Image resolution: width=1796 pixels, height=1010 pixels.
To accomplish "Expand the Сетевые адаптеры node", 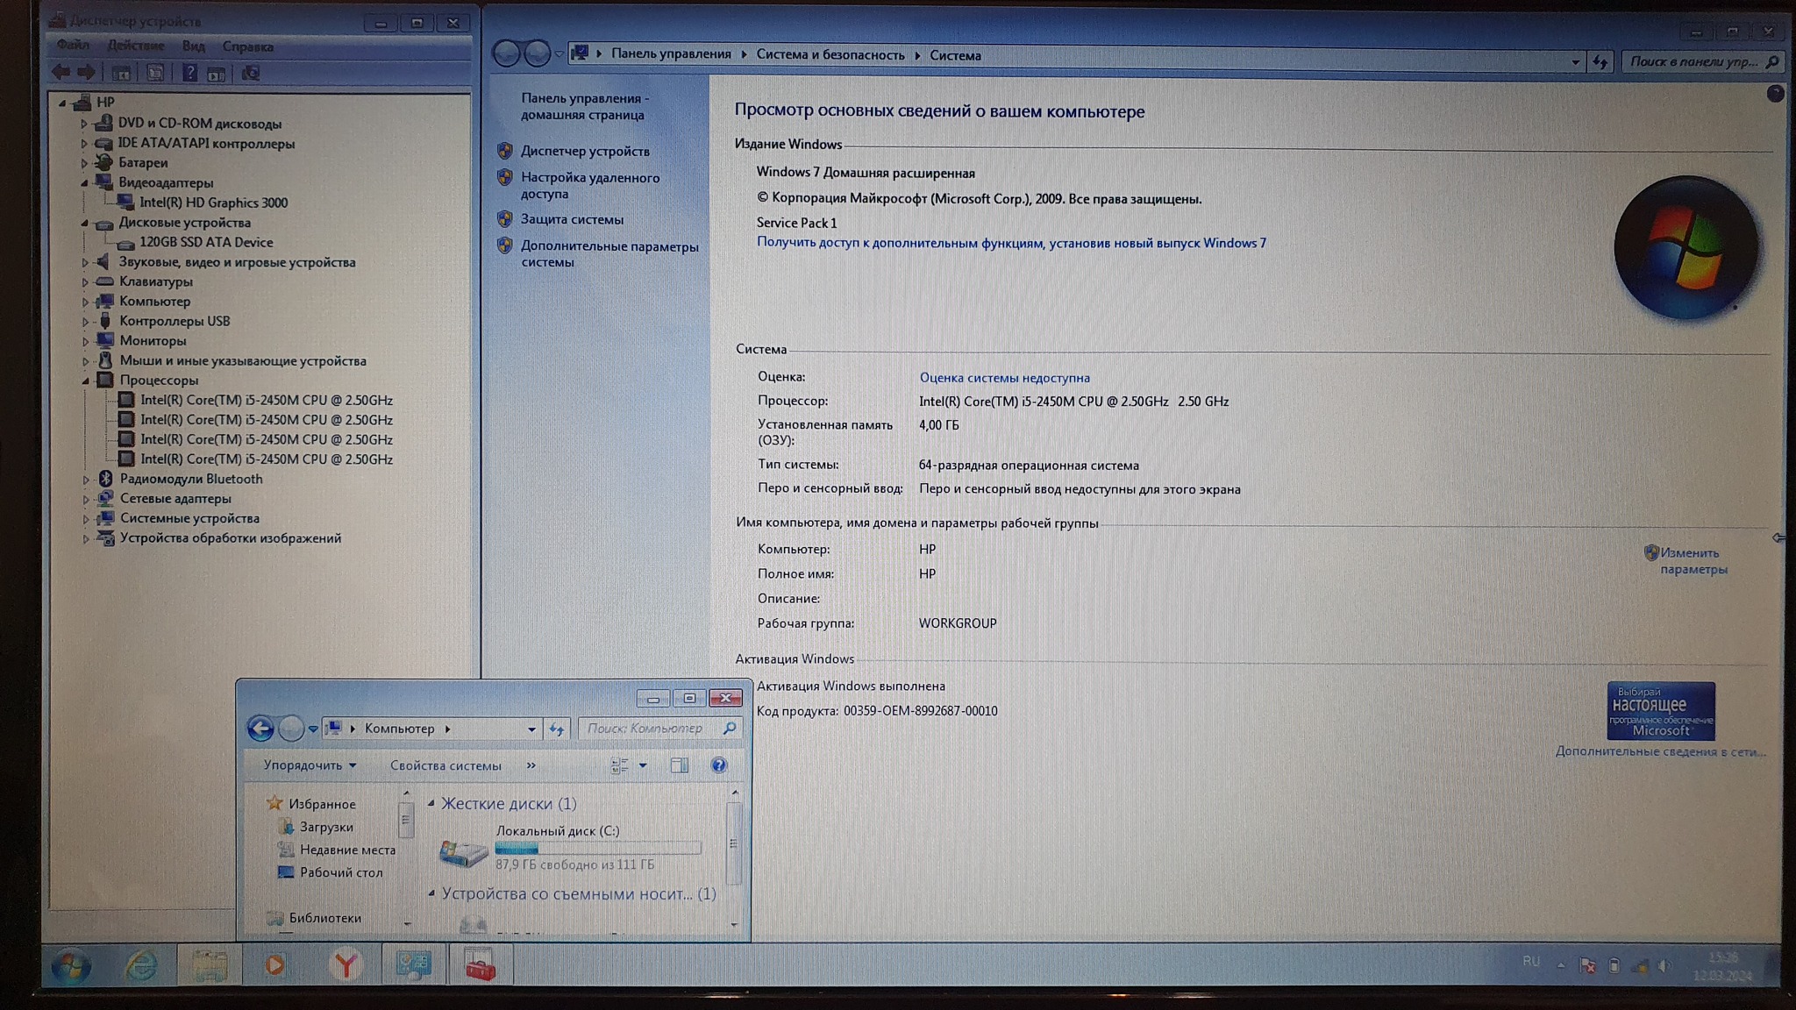I will pos(86,499).
